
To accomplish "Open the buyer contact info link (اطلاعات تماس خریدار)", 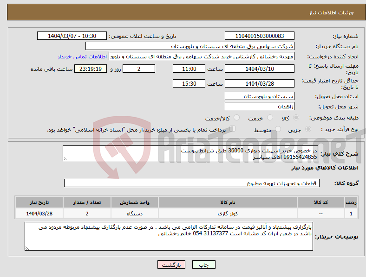I will 82,57.
